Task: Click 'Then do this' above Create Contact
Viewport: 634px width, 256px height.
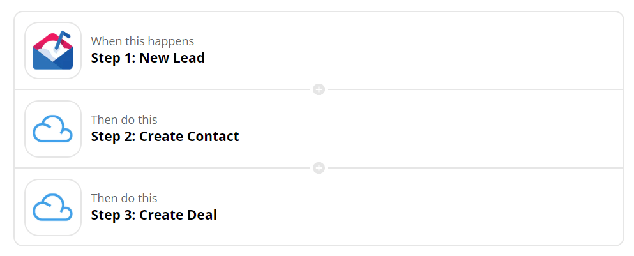Action: pos(124,120)
